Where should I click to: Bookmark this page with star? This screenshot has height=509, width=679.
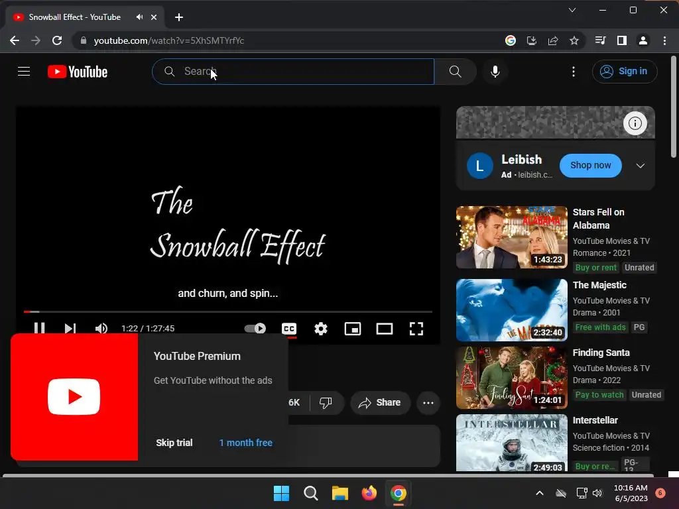click(x=574, y=40)
